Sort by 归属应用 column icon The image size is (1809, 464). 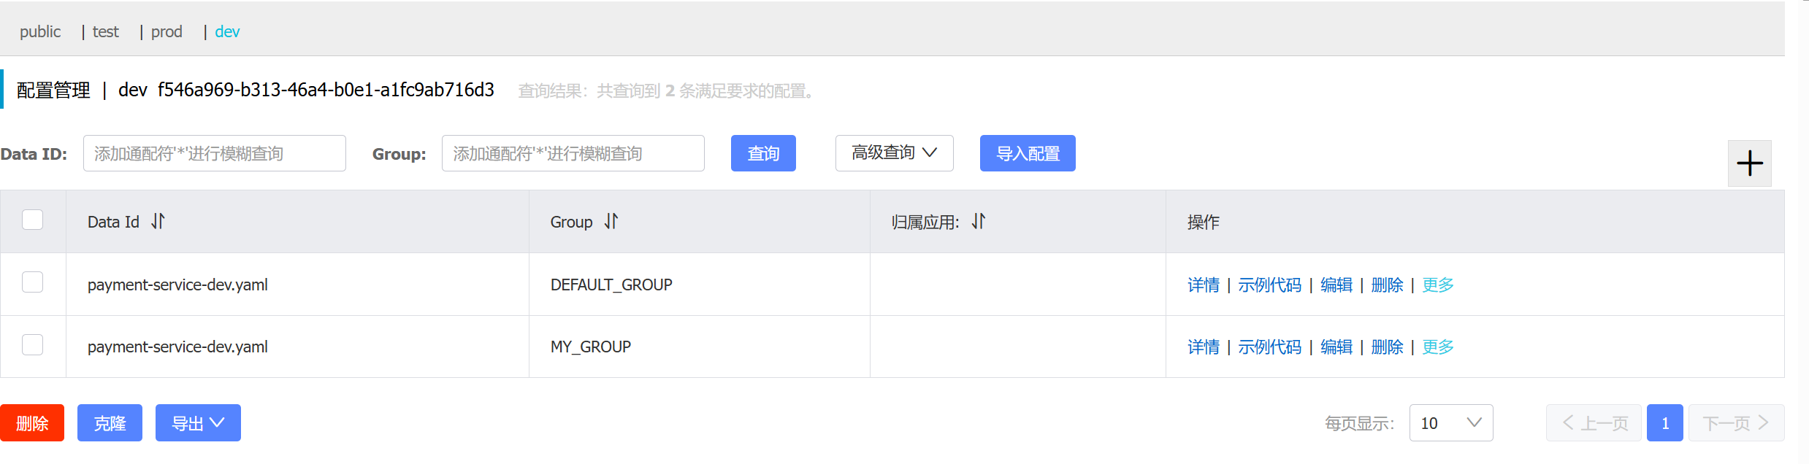pyautogui.click(x=979, y=222)
